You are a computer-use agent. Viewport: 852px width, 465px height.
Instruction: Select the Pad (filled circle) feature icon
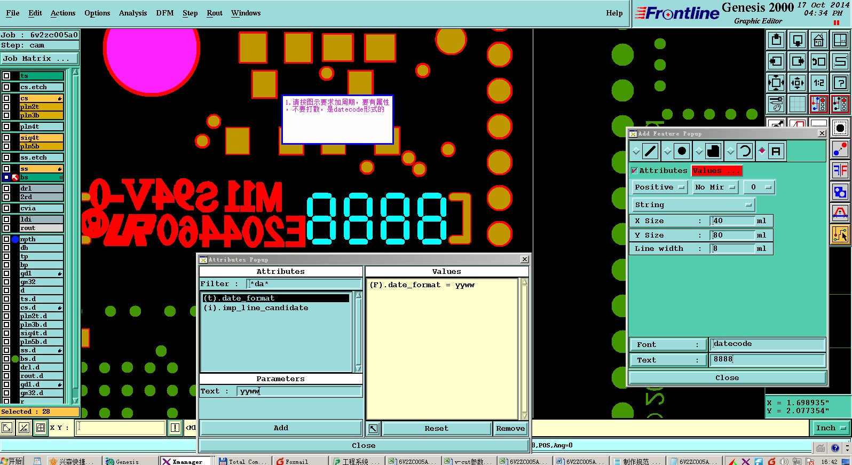coord(682,151)
